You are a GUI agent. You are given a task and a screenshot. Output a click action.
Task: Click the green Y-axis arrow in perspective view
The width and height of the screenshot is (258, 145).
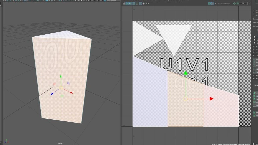61,76
